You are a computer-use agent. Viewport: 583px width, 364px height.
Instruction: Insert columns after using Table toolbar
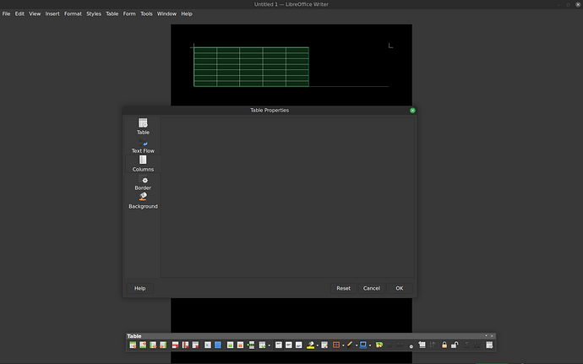click(163, 345)
